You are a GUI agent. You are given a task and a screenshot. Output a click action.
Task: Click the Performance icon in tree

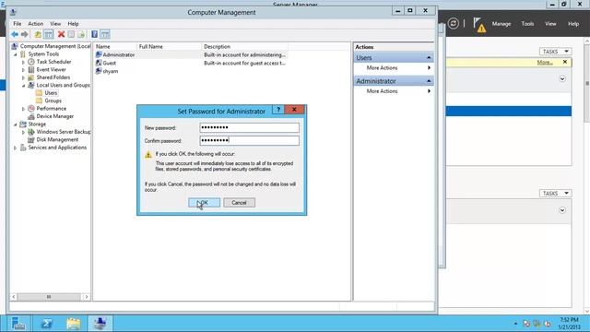(x=31, y=109)
